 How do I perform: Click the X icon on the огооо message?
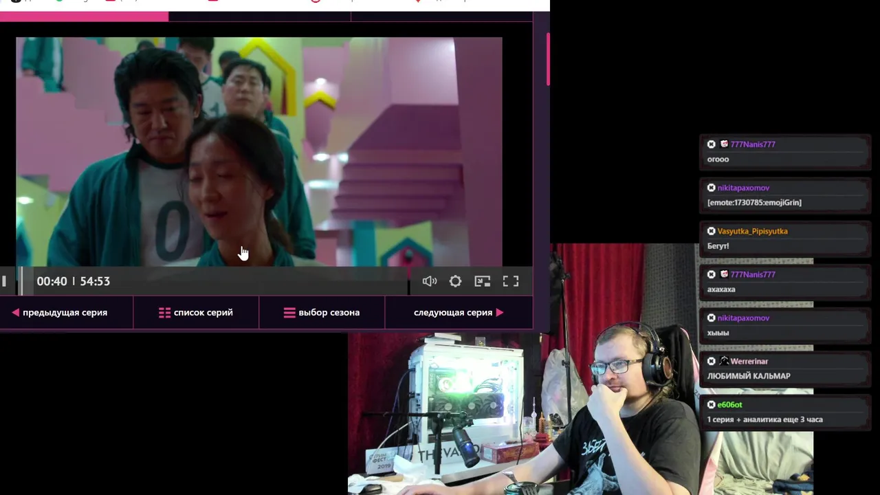pos(712,144)
